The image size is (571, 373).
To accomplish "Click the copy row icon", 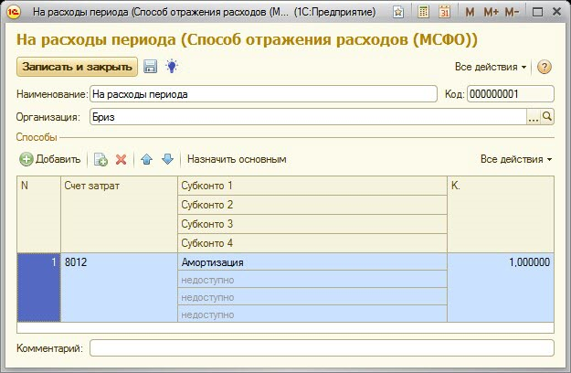I will click(100, 159).
